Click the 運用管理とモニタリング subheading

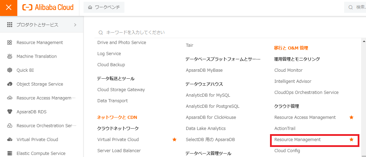297,59
